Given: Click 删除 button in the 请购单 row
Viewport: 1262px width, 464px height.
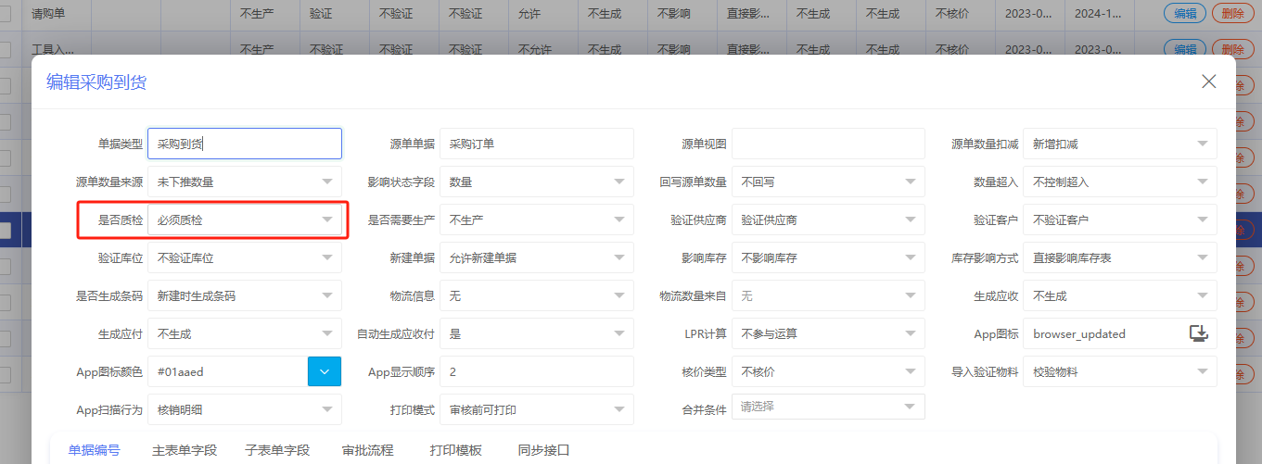Looking at the screenshot, I should 1232,13.
